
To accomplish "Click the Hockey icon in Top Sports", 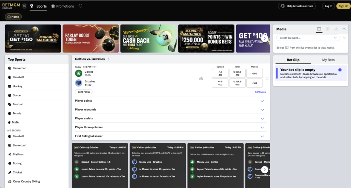I will 10,86.
